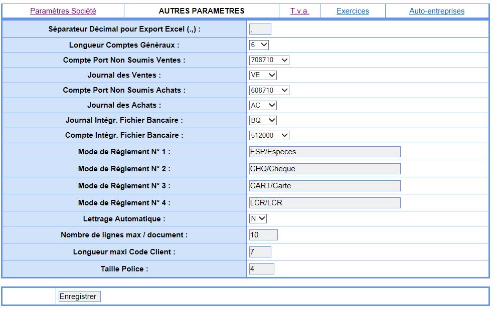The height and width of the screenshot is (310, 494).
Task: Click the Séparateur Décimal input field
Action: [260, 30]
